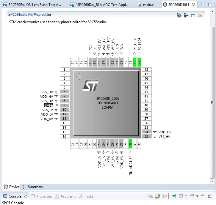Click the open folder icon in PinMap header

click(200, 15)
